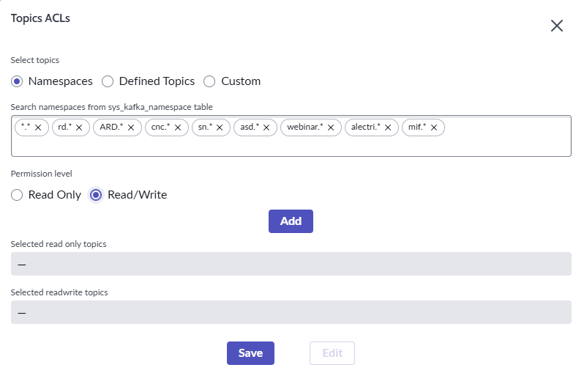This screenshot has height=373, width=576.
Task: Remove the *.* namespace tag
Action: click(39, 128)
